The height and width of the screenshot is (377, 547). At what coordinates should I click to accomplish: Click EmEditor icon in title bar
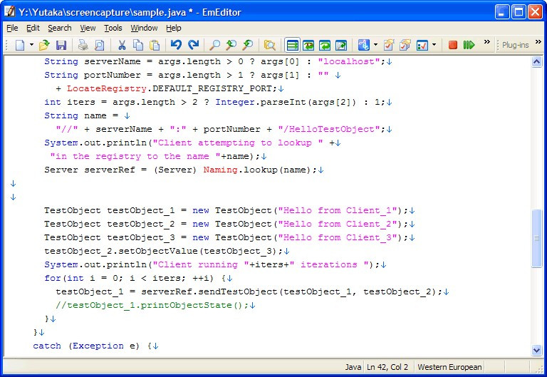pyautogui.click(x=10, y=12)
